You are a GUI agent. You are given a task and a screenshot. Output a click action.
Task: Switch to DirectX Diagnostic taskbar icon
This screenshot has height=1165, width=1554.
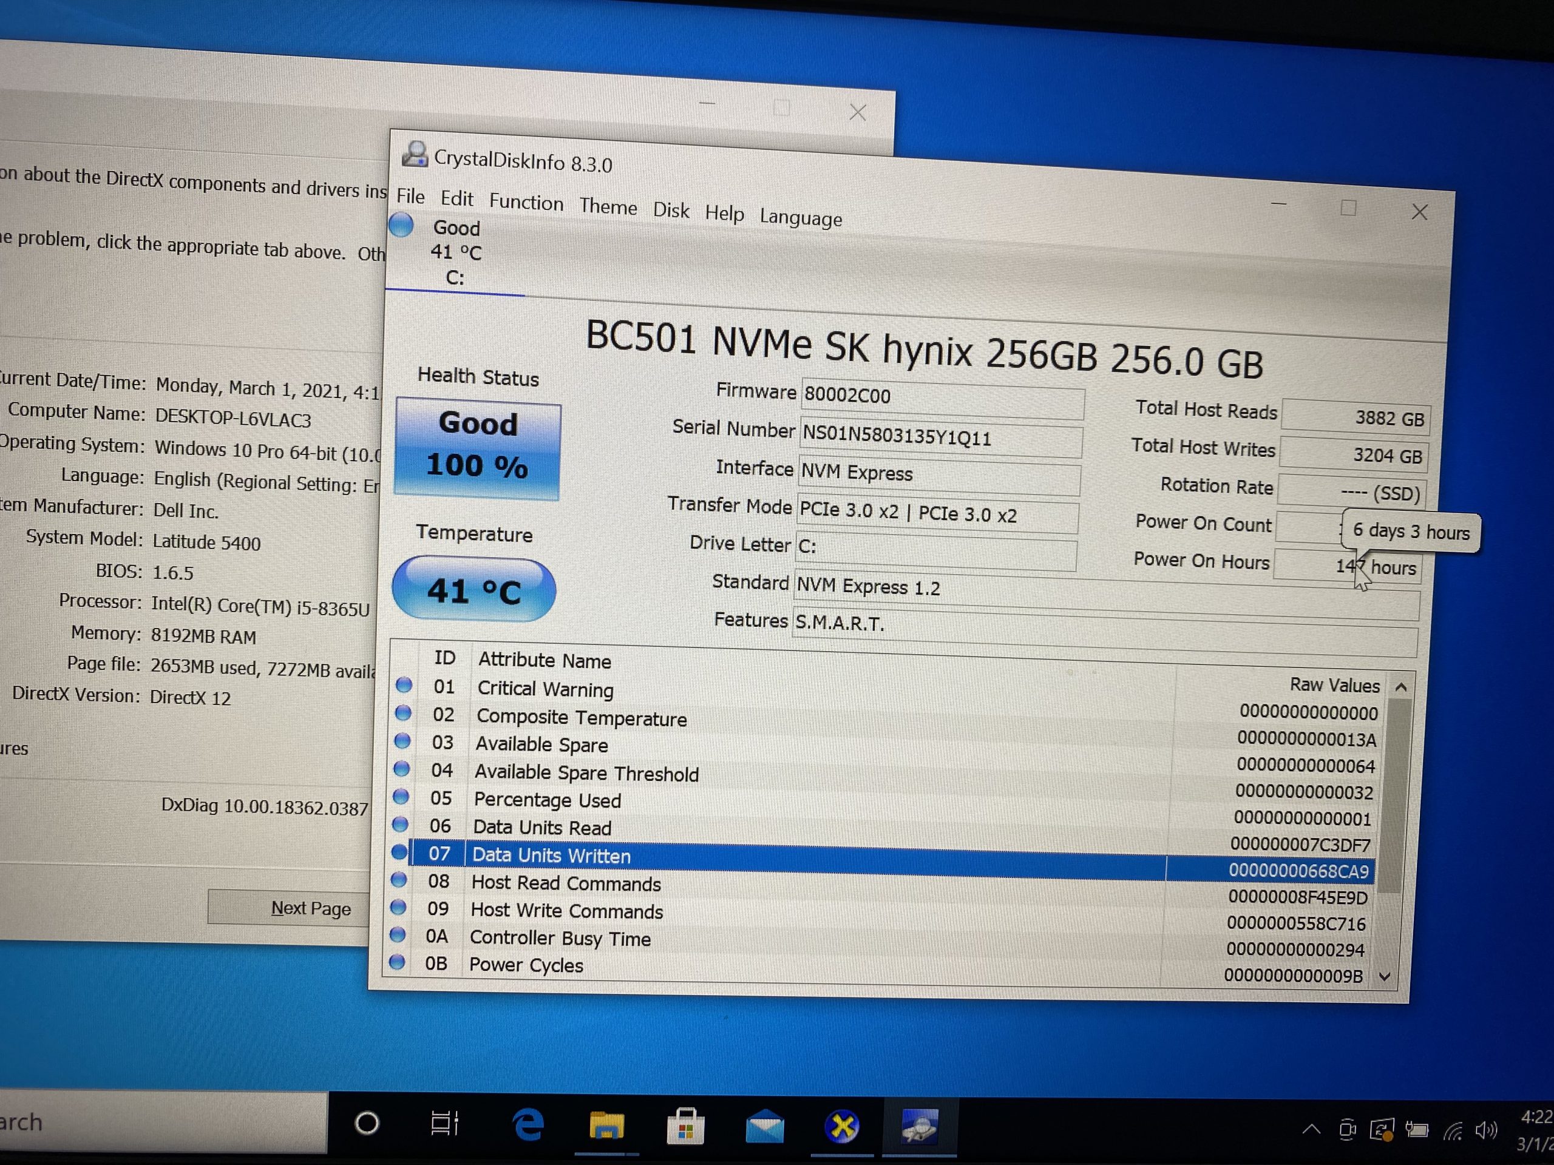click(x=843, y=1128)
